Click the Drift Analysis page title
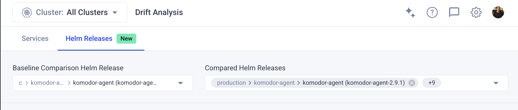518x110 pixels. click(x=159, y=12)
